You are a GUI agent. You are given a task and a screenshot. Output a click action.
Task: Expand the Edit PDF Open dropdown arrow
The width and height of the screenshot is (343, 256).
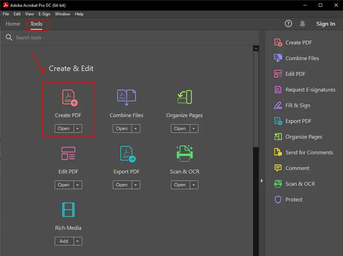(x=78, y=185)
